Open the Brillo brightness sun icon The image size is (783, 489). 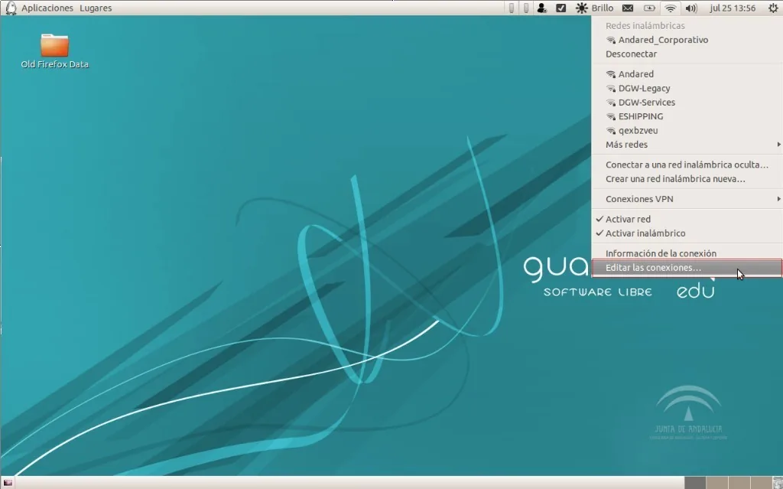click(x=582, y=8)
